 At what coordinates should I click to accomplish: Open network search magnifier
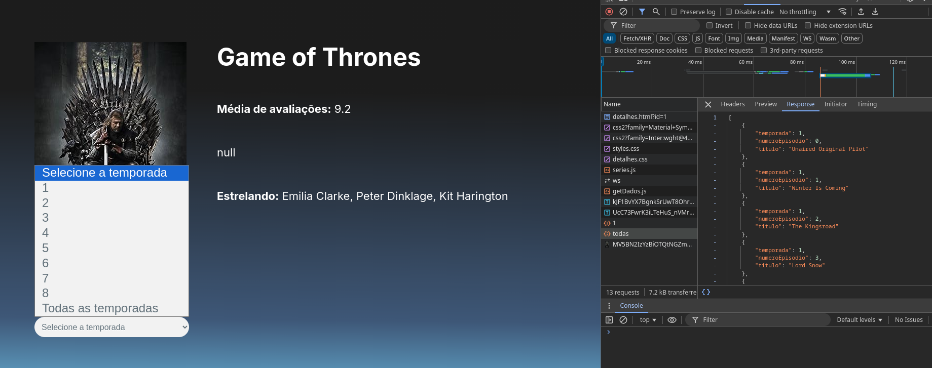(656, 12)
